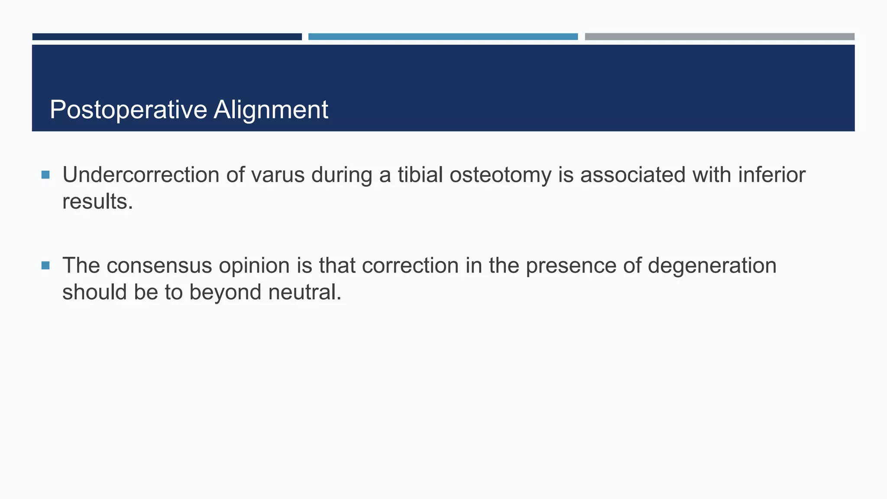
Task: Click the word "Alignment" in the title
Action: (x=271, y=110)
